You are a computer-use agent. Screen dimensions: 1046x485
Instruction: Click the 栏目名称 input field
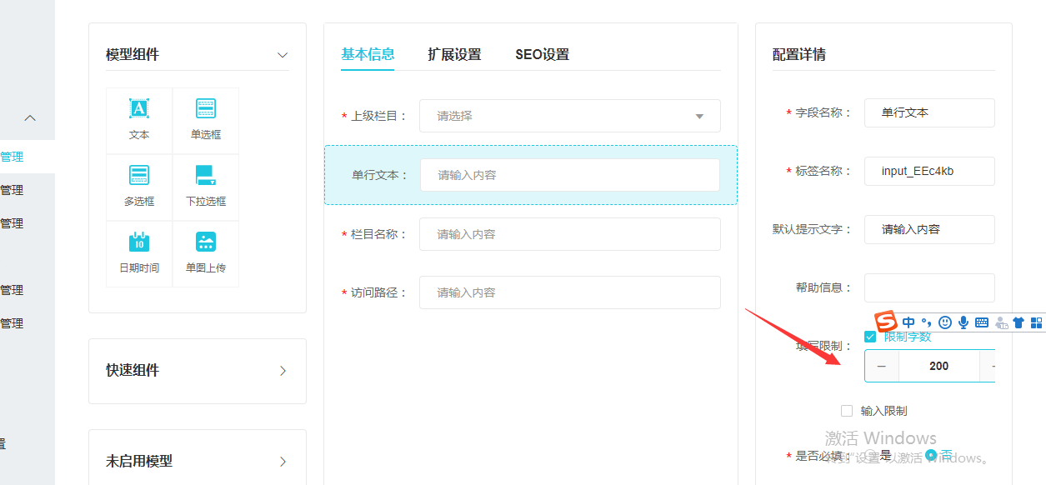point(570,234)
